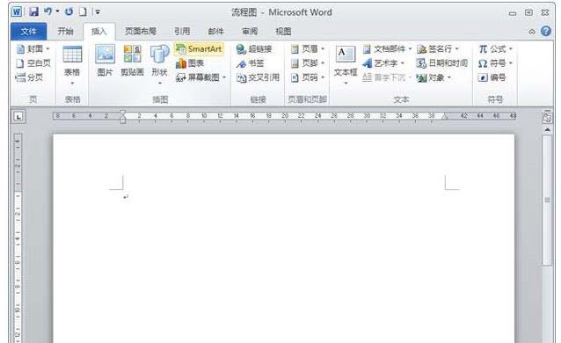Click the Save icon in quick access toolbar
The image size is (561, 343).
coord(33,11)
